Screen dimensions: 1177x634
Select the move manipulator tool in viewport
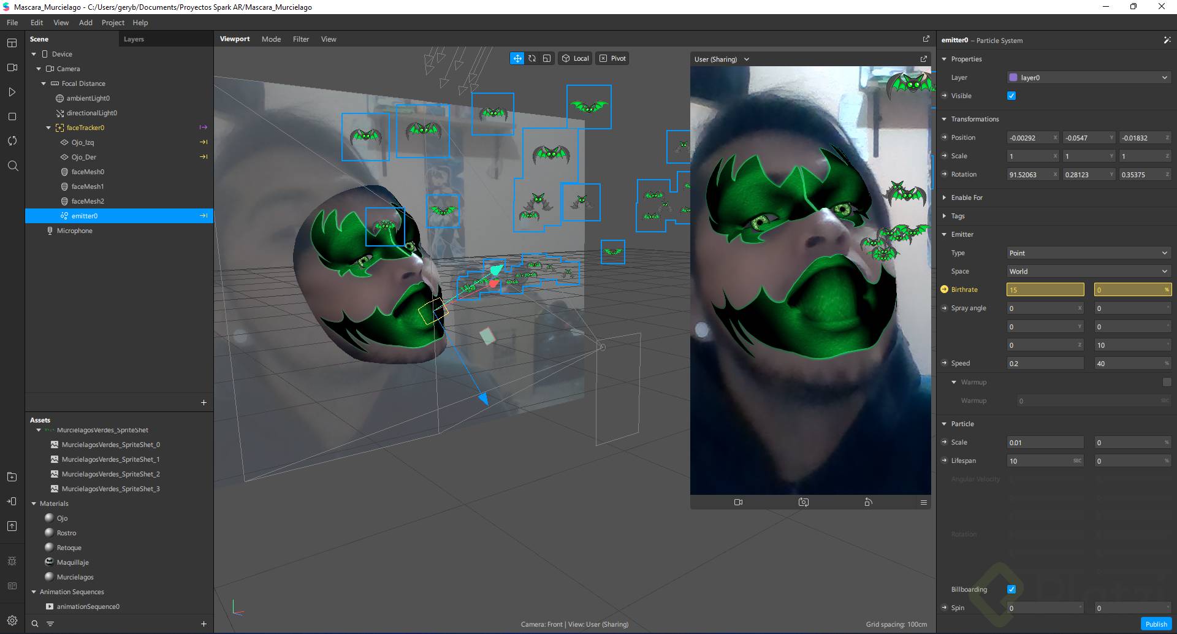(517, 58)
